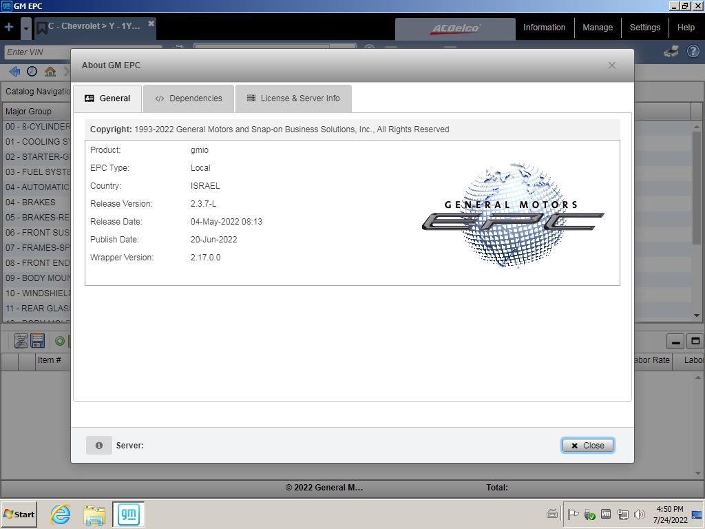Open the Settings menu
705x529 pixels.
pyautogui.click(x=644, y=28)
